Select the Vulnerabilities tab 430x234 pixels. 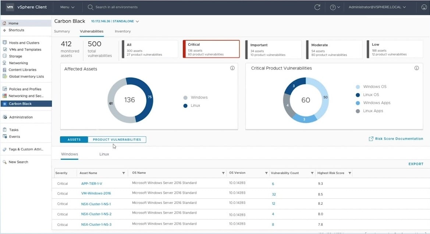point(92,31)
